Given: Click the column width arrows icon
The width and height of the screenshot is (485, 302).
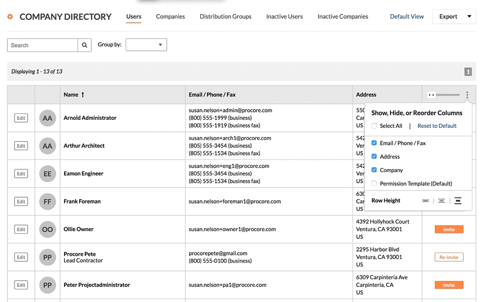Looking at the screenshot, I should 431,95.
